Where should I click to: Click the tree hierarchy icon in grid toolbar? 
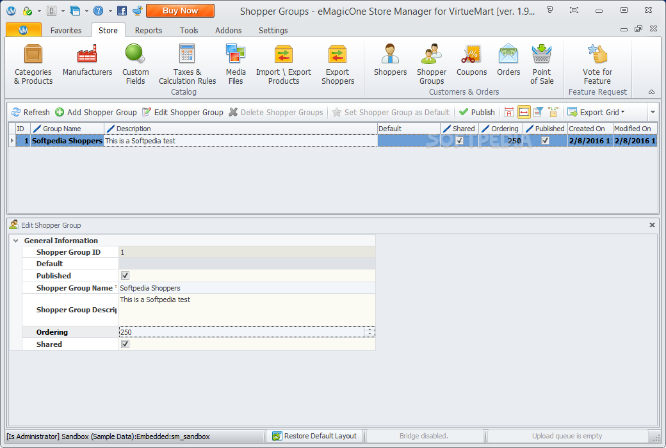(x=553, y=112)
